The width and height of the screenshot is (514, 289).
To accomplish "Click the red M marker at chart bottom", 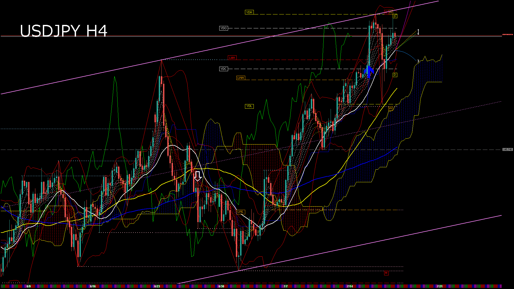I will tap(386, 273).
